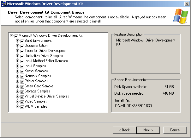
Task: Expand the Kernel Samples node
Action: click(x=17, y=71)
